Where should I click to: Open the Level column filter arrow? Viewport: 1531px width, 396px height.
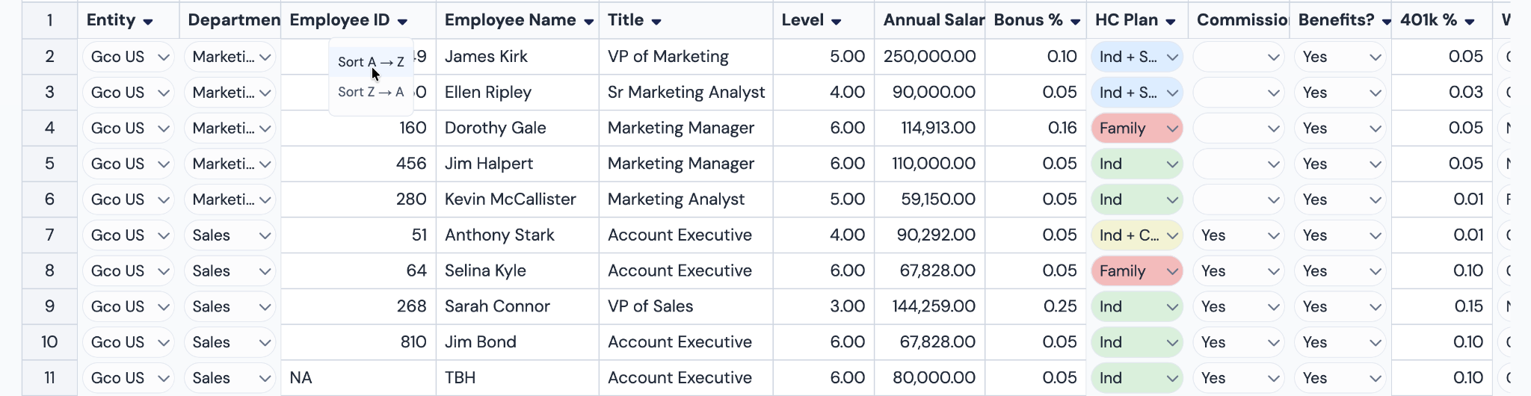[837, 22]
